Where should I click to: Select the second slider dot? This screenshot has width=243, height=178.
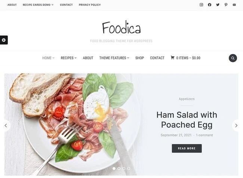pos(119,169)
